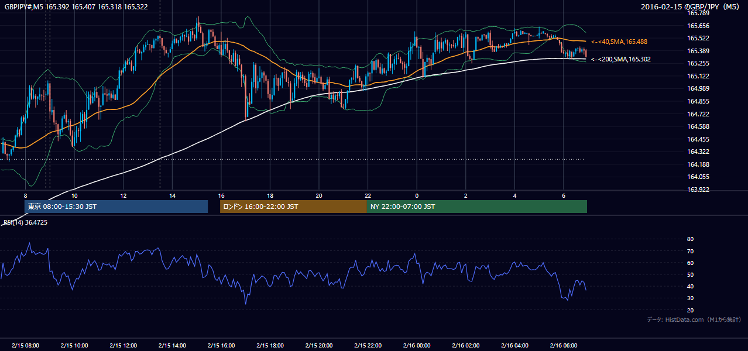Click the 2/15 08:00 time axis label

[x=25, y=346]
